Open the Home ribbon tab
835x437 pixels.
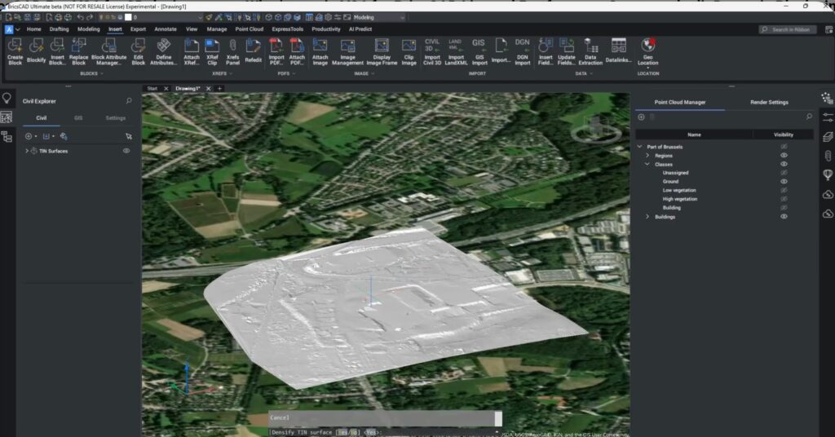click(33, 29)
